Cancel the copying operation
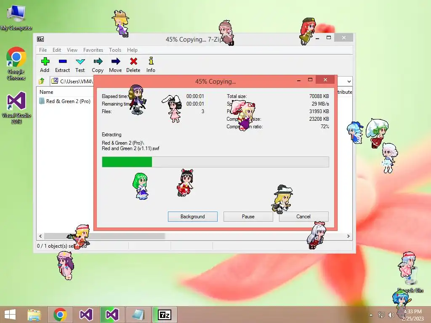The height and width of the screenshot is (323, 431). point(303,217)
